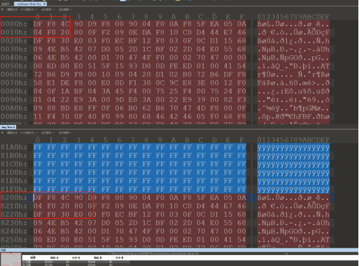Image resolution: width=359 pixels, height=266 pixels.
Task: Click address 0020h: in the upper pane
Action: tap(14, 41)
